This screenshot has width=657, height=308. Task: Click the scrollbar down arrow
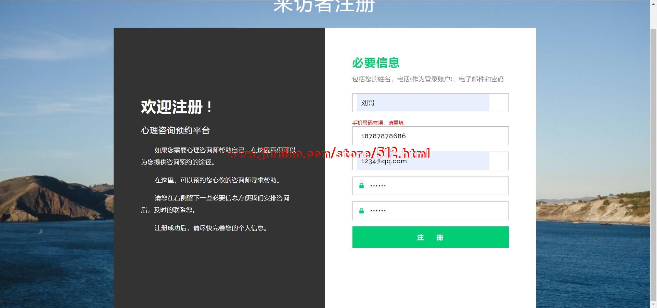coord(653,305)
